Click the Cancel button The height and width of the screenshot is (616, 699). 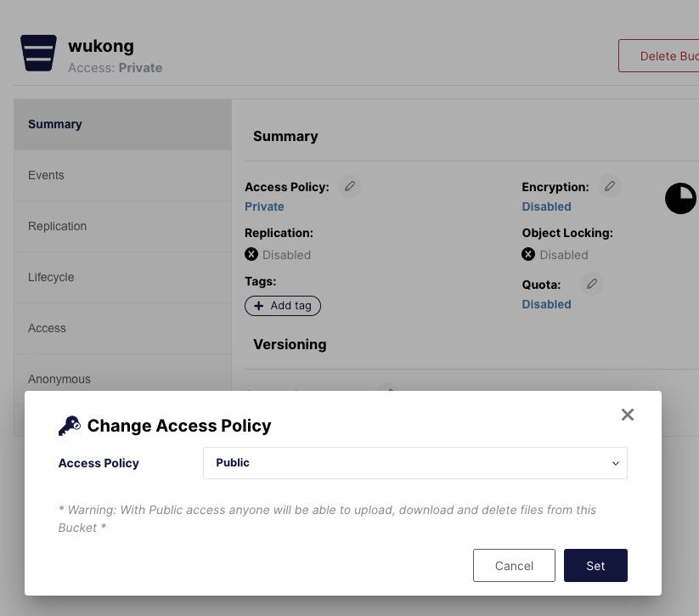click(x=514, y=566)
